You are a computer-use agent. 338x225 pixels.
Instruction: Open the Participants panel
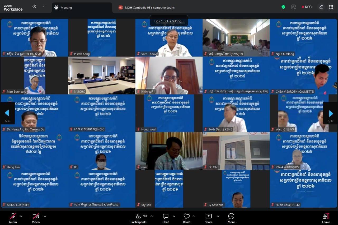(138, 218)
